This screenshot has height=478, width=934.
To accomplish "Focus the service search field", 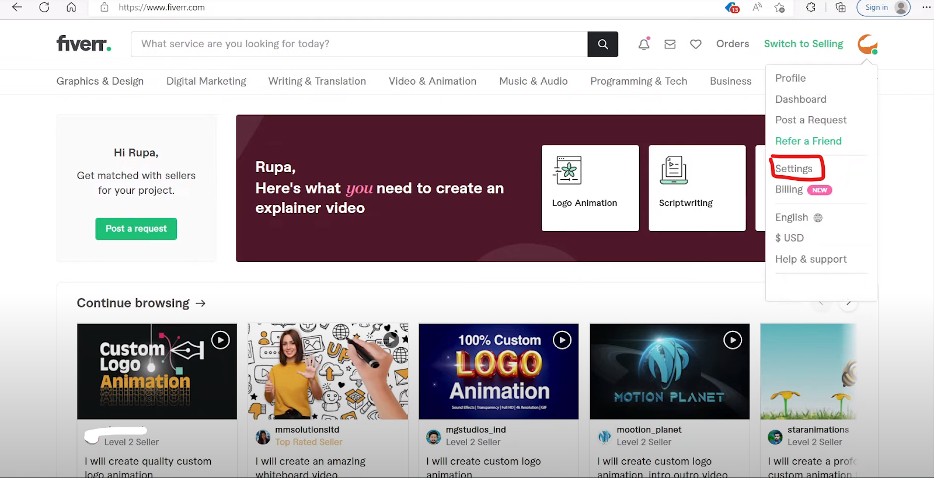I will tap(359, 44).
